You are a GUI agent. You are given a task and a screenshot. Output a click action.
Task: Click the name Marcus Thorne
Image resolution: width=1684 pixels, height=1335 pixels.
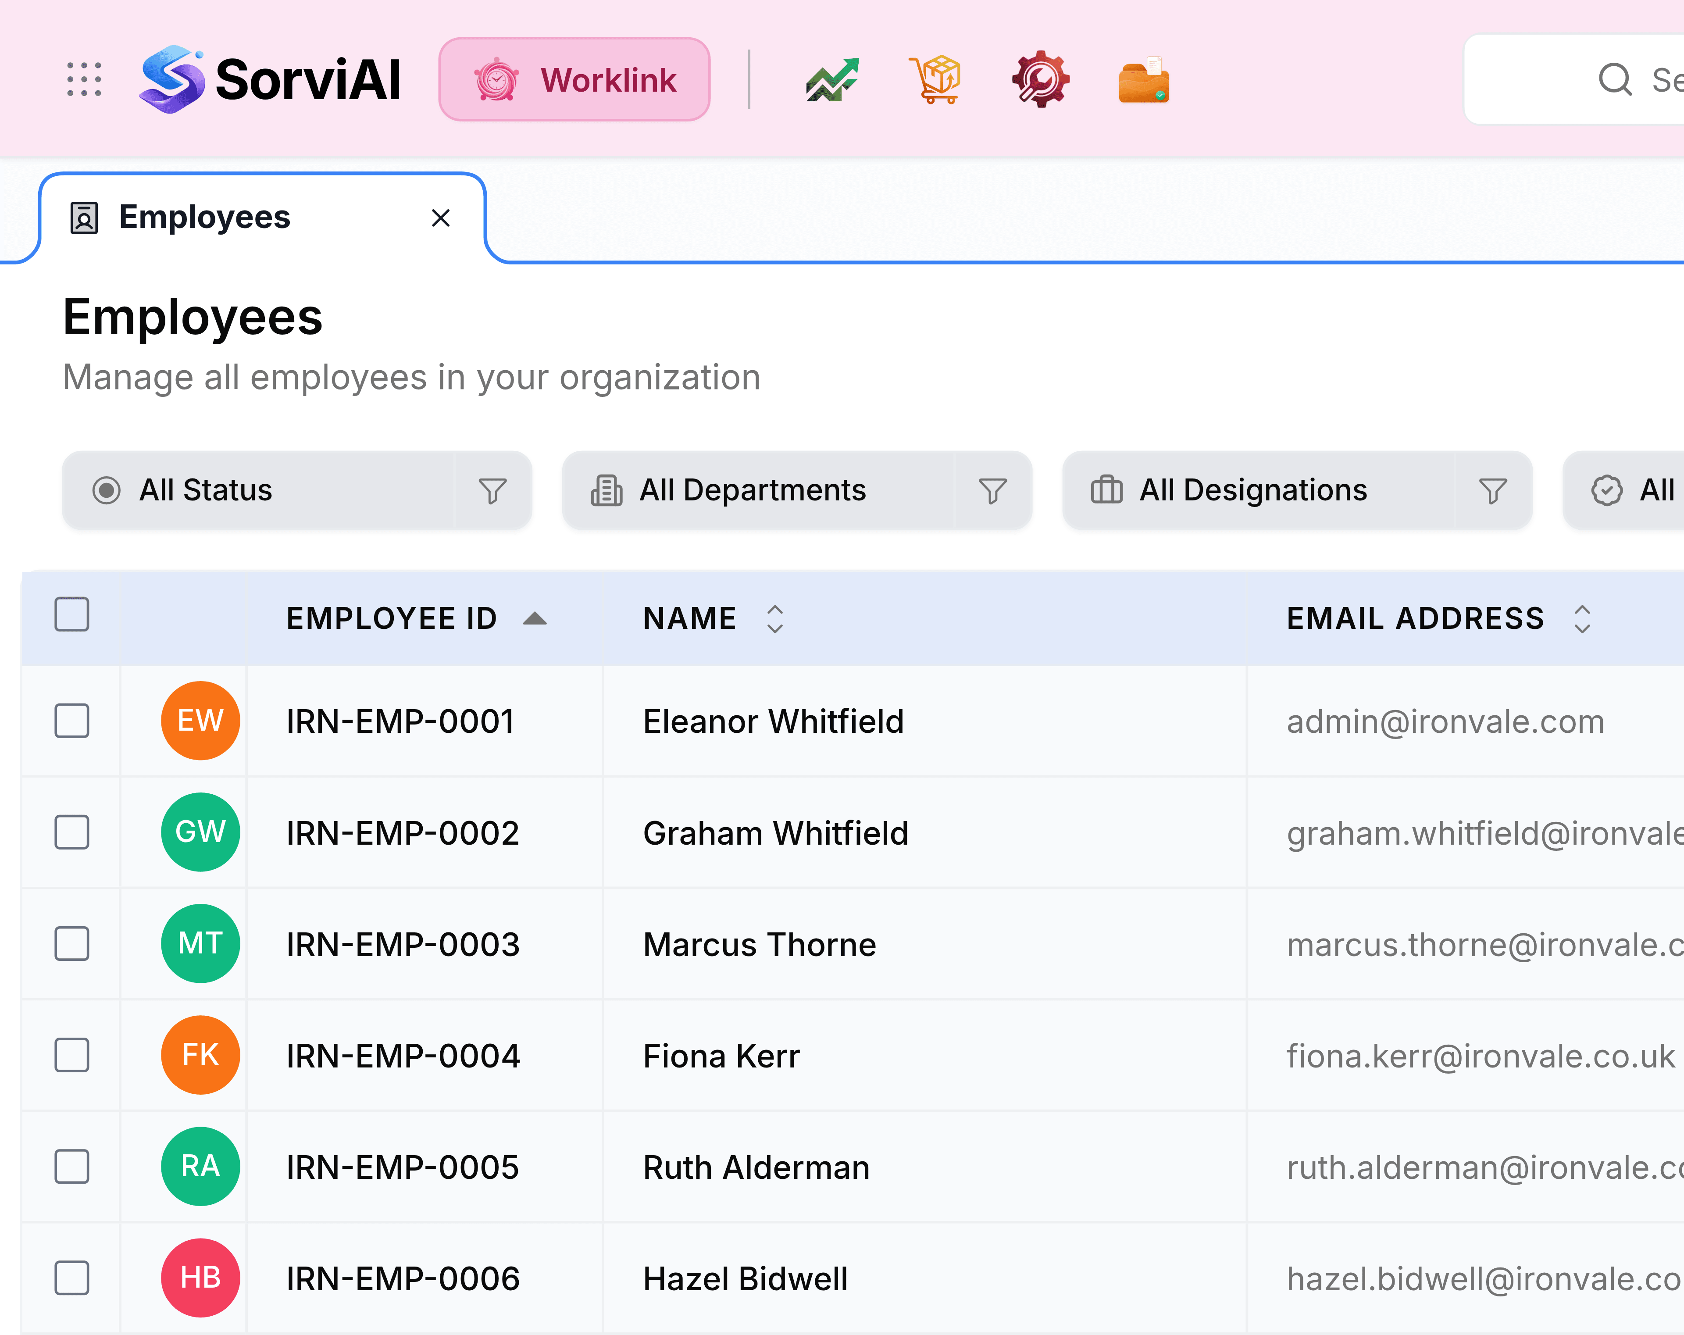(759, 945)
